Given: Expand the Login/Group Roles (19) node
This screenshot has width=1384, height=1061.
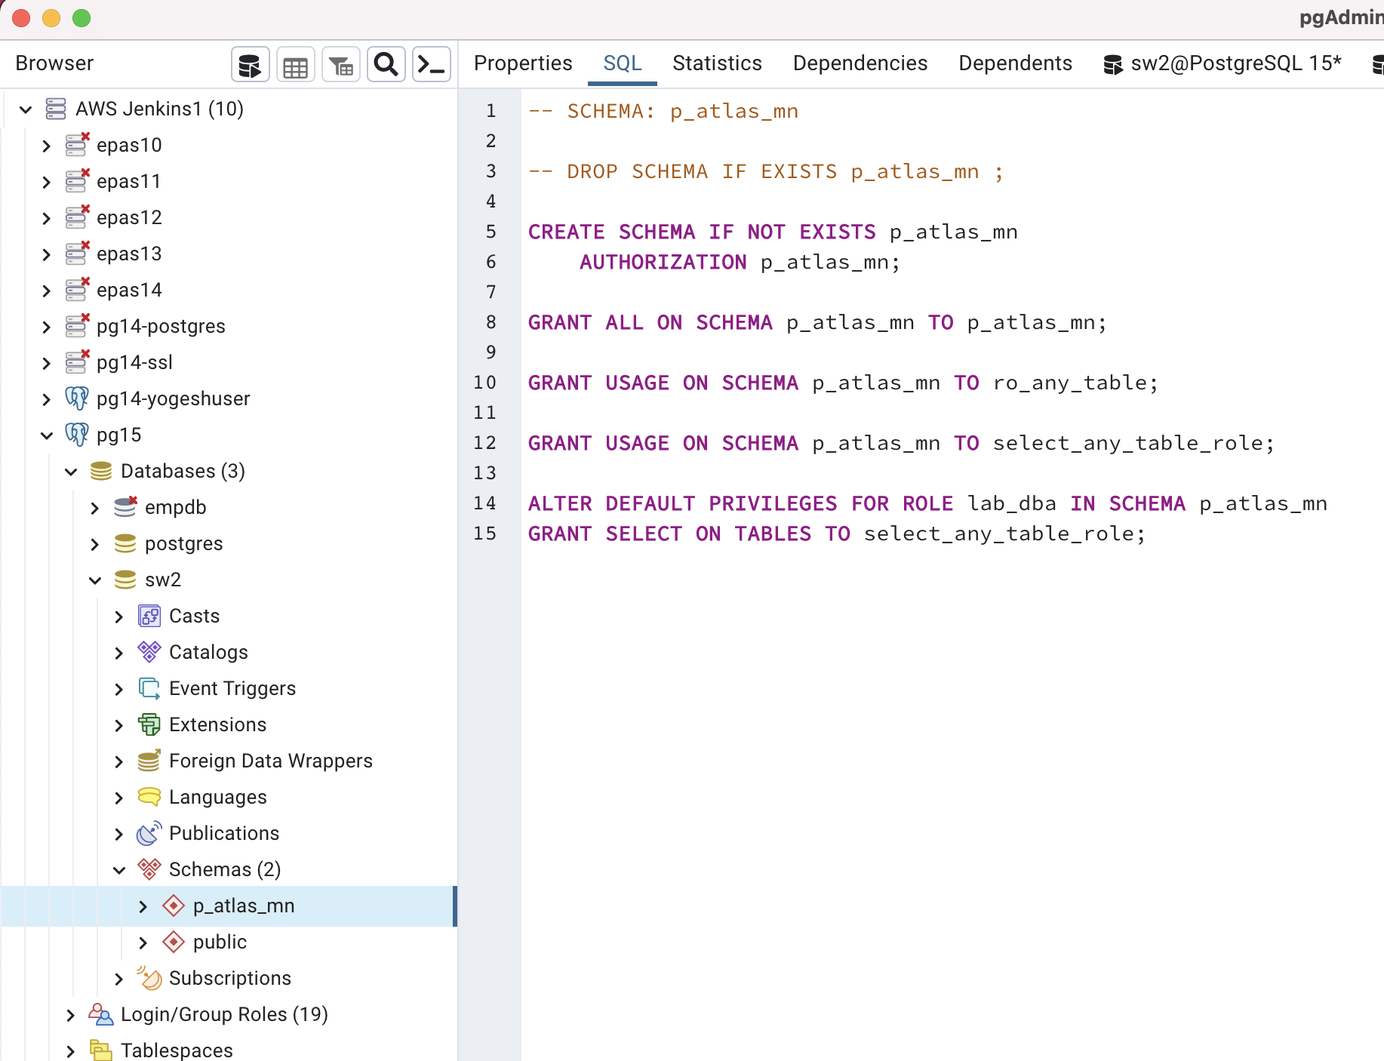Looking at the screenshot, I should [71, 1015].
